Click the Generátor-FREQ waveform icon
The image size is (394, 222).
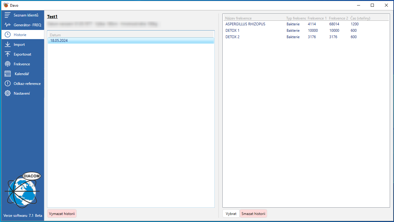point(8,25)
